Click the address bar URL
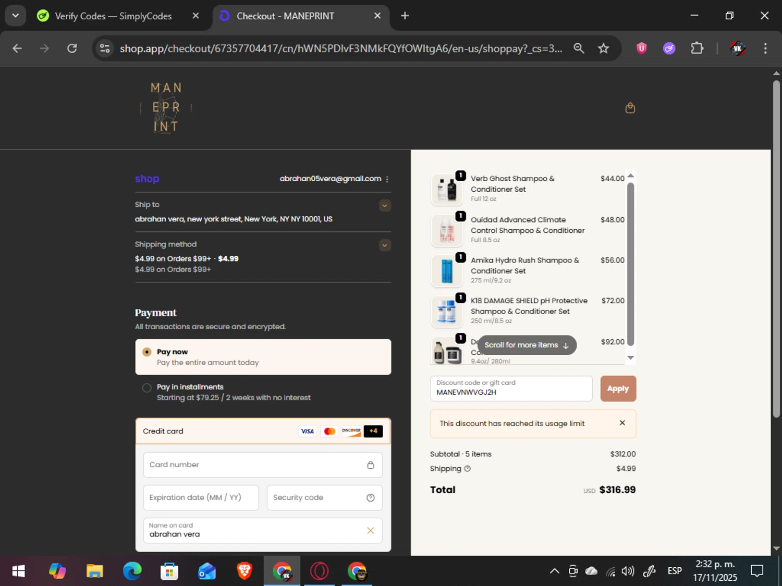This screenshot has height=586, width=782. coord(341,48)
